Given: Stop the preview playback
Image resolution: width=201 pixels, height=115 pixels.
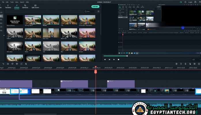Looking at the screenshot, I should pos(118,60).
